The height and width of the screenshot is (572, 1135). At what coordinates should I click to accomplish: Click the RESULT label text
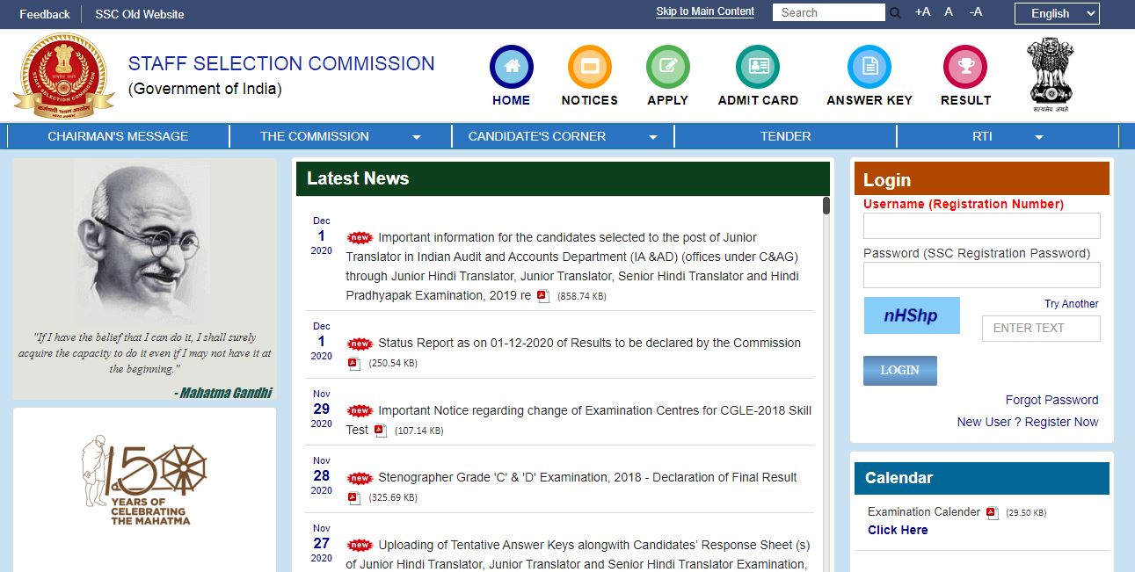point(965,100)
